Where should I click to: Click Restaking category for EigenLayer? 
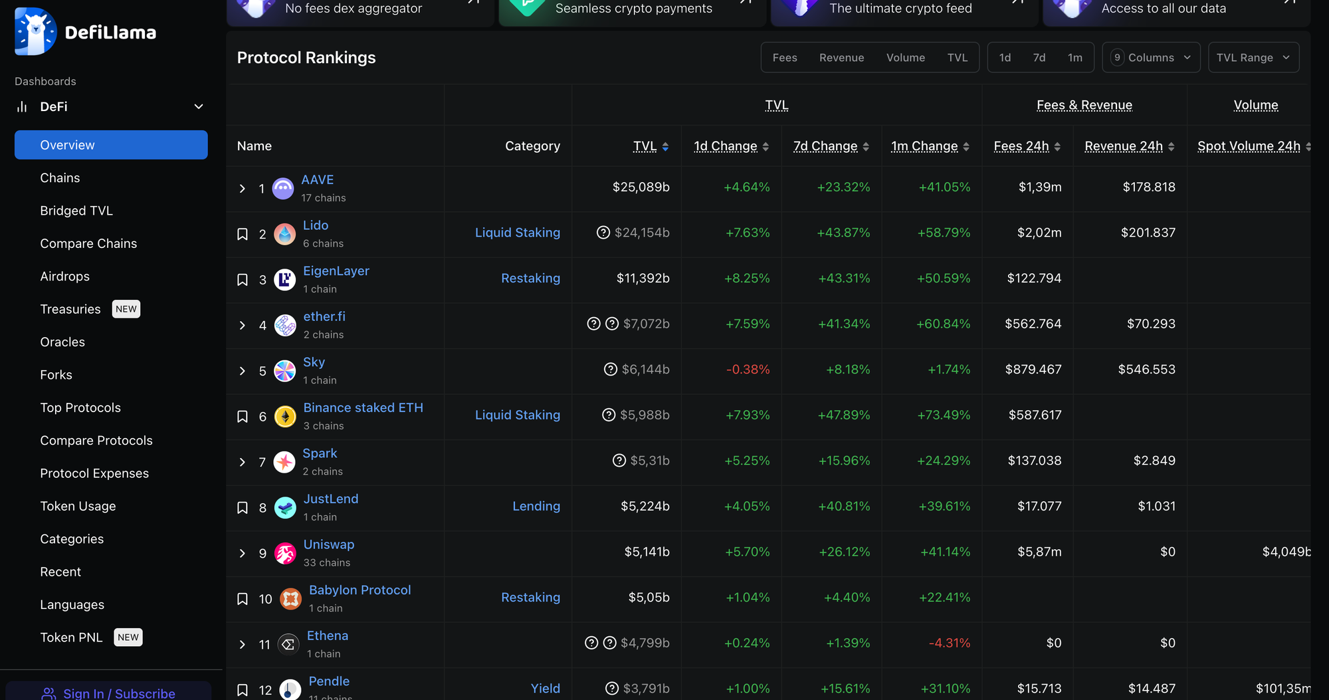tap(530, 279)
